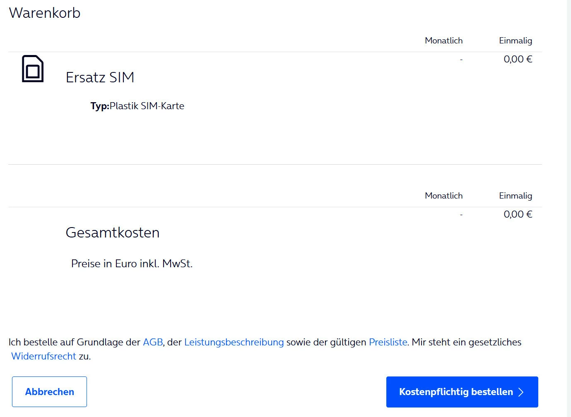Image resolution: width=571 pixels, height=417 pixels.
Task: Click the Einmalig header above Gesamtkosten
Action: [x=515, y=196]
